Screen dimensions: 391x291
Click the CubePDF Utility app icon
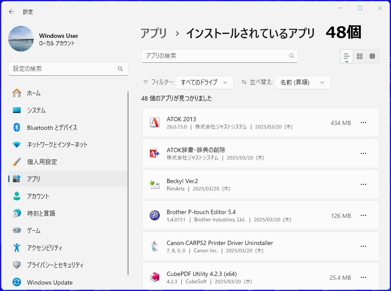155,277
